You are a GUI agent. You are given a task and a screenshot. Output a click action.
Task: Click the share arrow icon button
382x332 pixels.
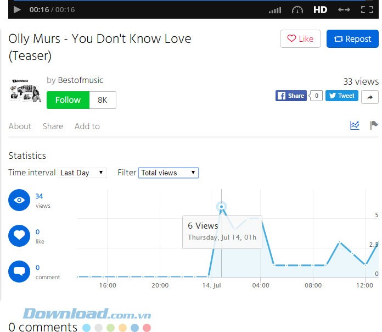[x=370, y=96]
